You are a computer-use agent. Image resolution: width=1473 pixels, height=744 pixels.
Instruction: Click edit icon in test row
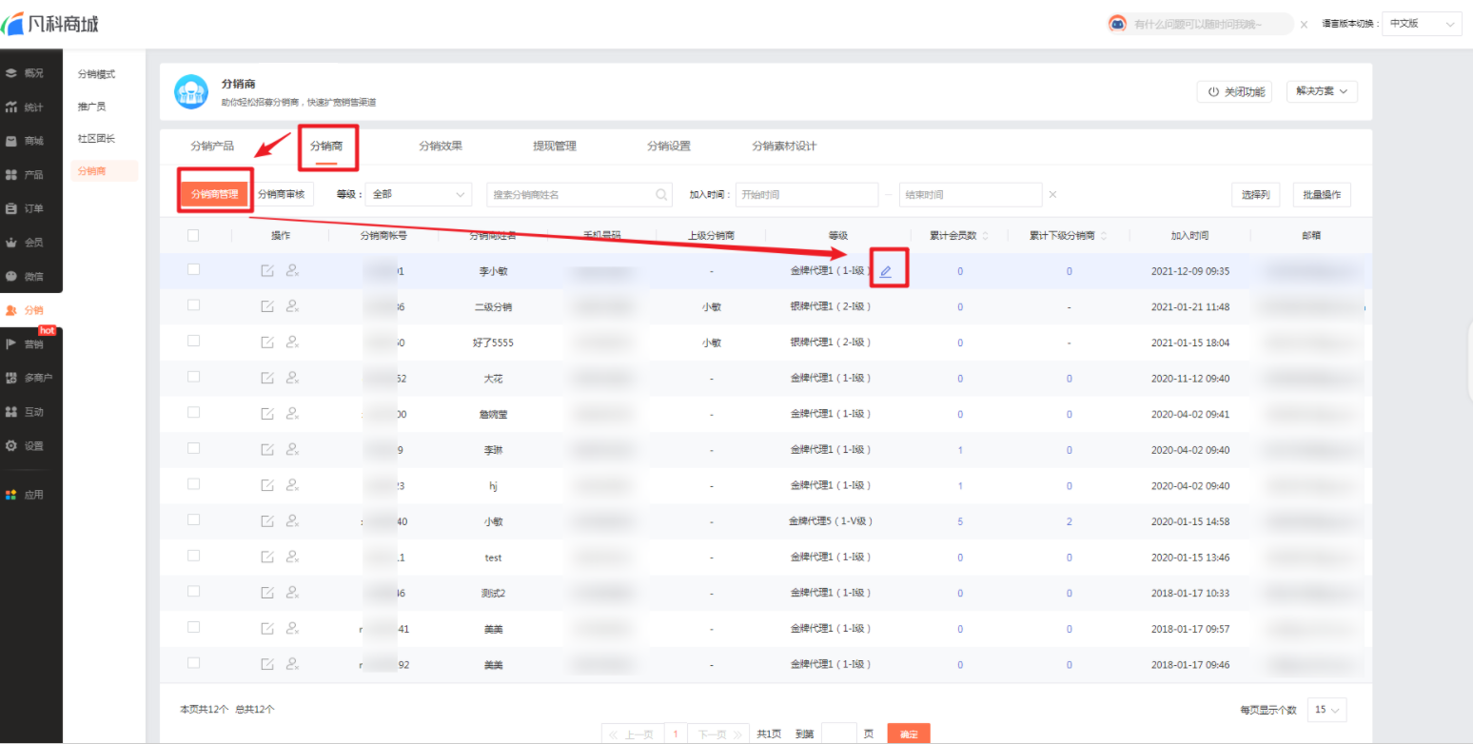coord(267,557)
